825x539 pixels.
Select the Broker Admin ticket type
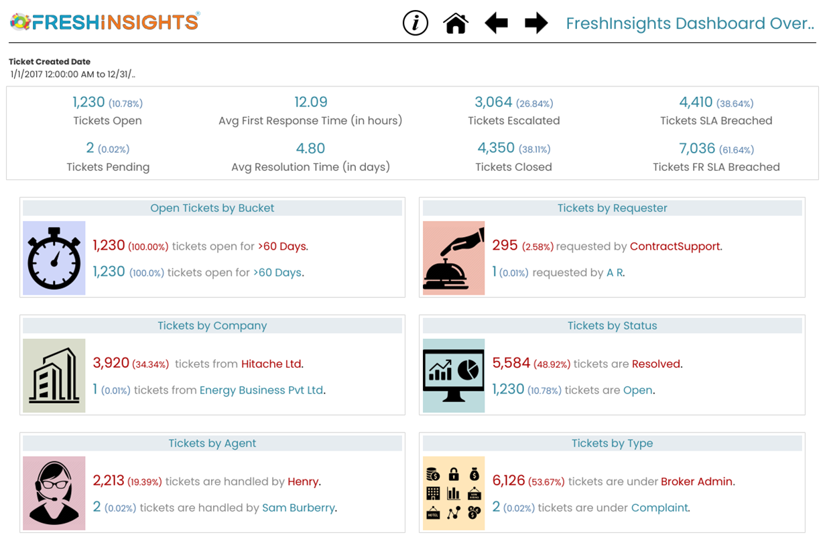click(x=697, y=481)
